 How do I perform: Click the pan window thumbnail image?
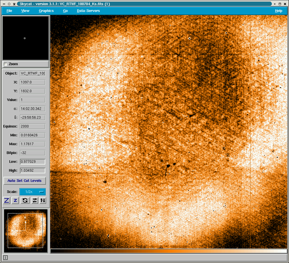pos(25,231)
